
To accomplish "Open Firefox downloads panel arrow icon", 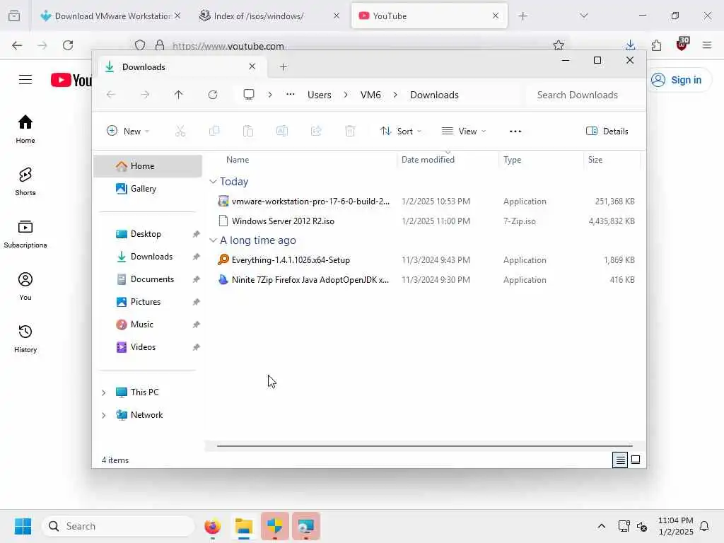I will click(x=630, y=45).
